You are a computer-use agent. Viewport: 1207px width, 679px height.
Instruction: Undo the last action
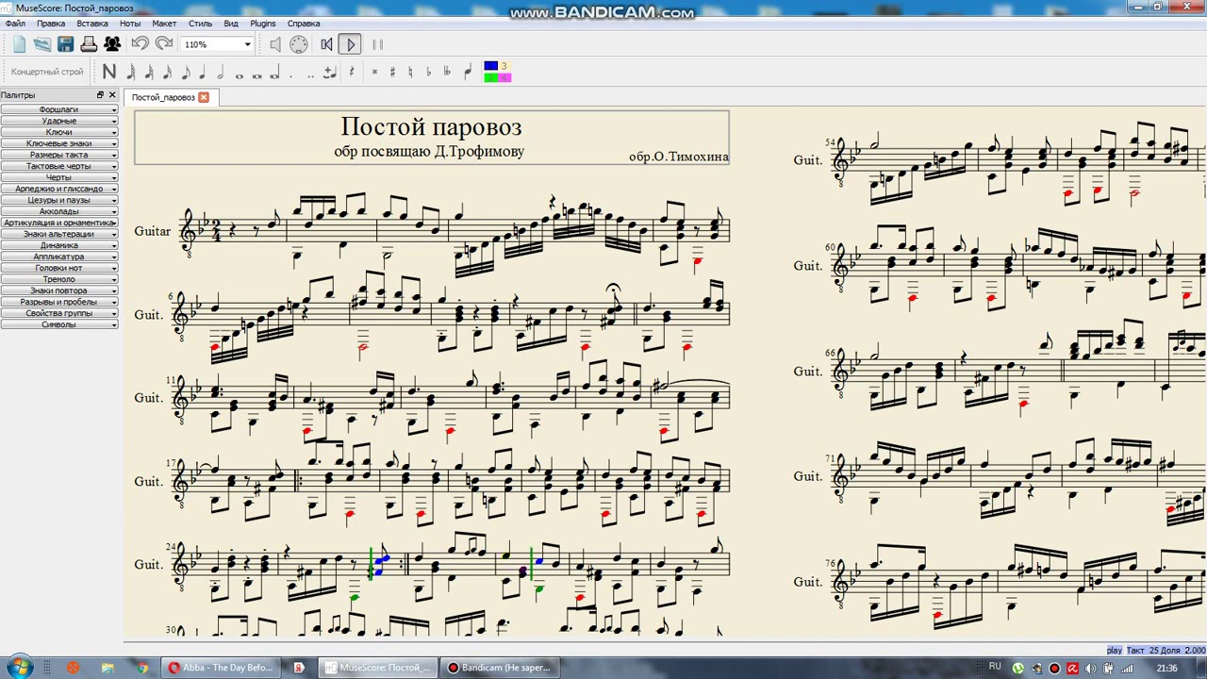[x=141, y=44]
